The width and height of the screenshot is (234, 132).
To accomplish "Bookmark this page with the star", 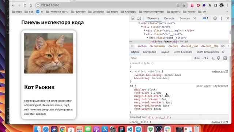I will pyautogui.click(x=184, y=5).
